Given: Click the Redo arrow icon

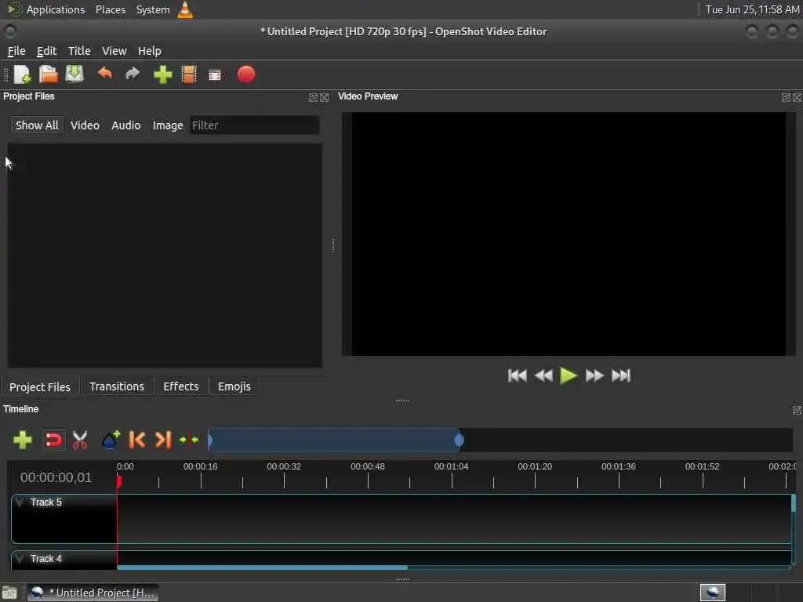Looking at the screenshot, I should coord(133,74).
